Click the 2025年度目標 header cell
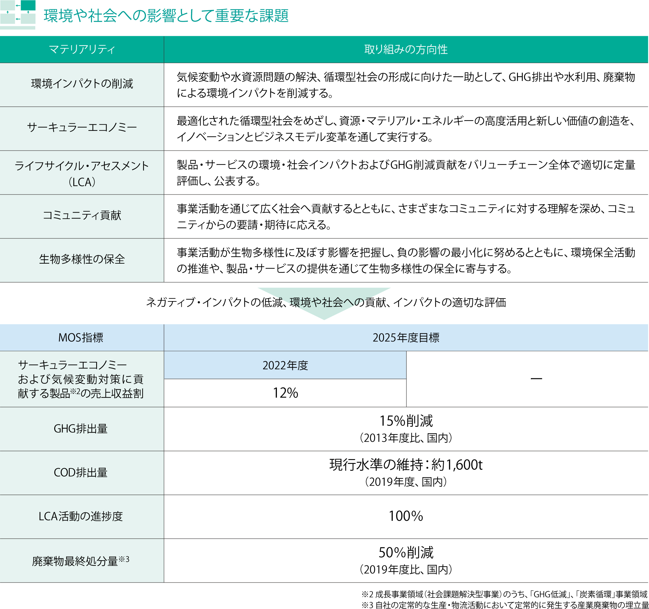 (405, 338)
